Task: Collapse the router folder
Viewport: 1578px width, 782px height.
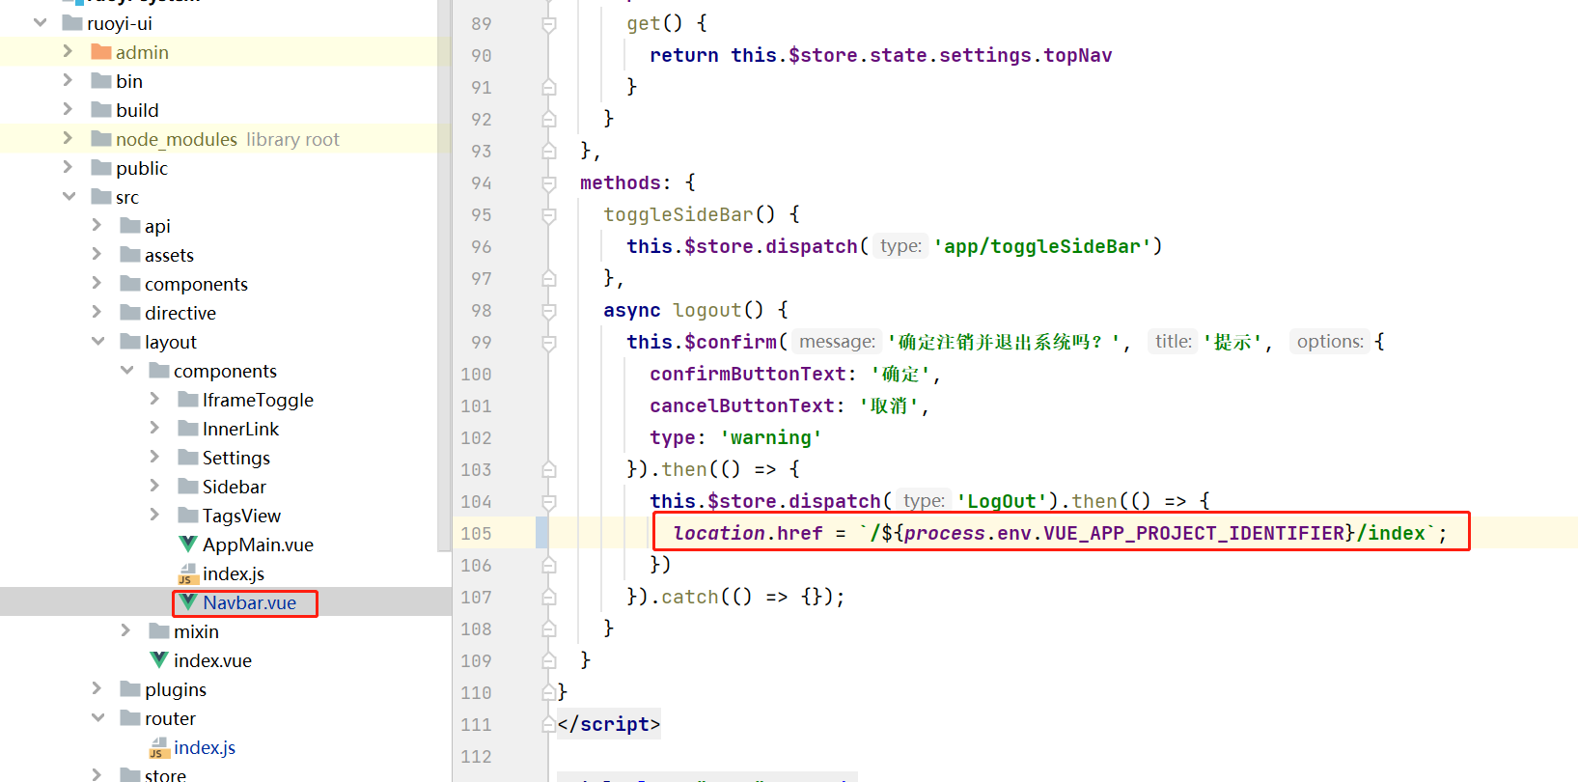Action: pos(97,717)
